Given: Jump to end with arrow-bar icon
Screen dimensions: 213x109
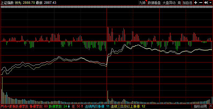Looking at the screenshot, I should (x=206, y=3).
